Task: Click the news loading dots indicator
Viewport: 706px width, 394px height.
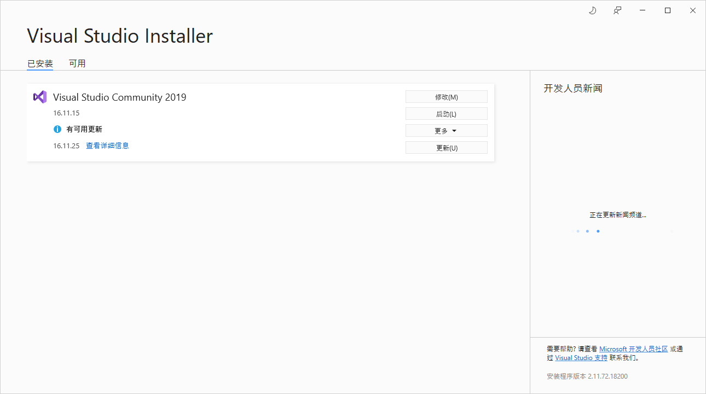Action: 587,231
